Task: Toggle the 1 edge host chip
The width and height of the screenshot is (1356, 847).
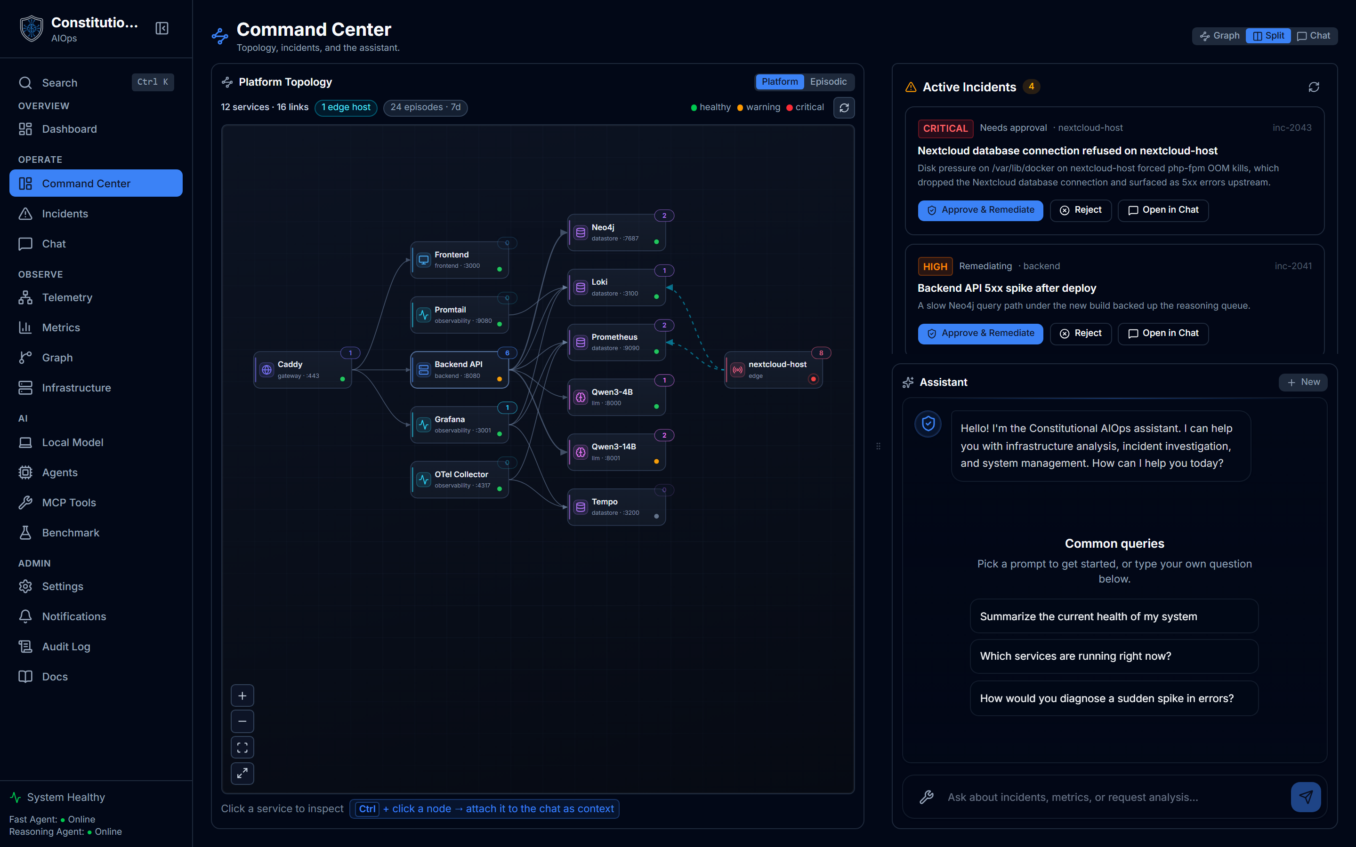Action: point(346,108)
